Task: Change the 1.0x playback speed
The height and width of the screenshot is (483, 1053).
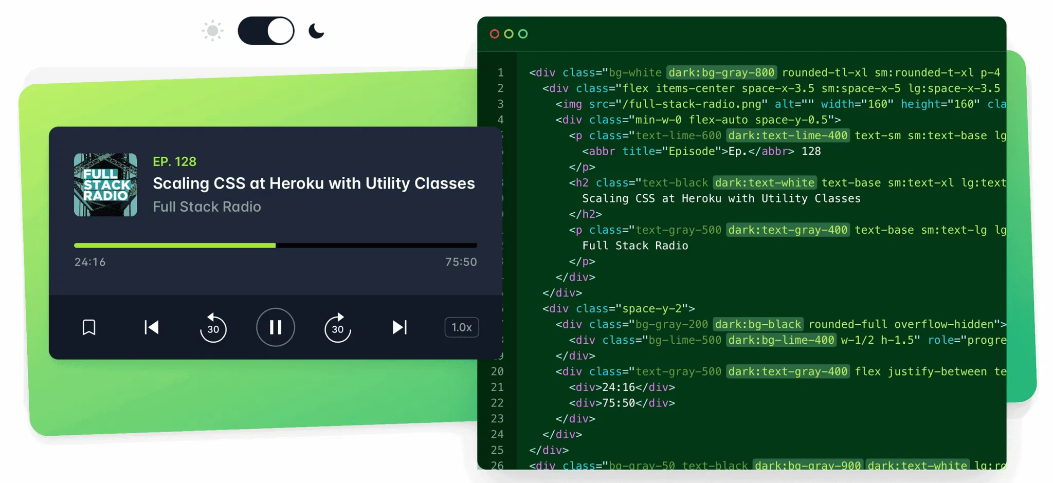Action: pos(461,327)
